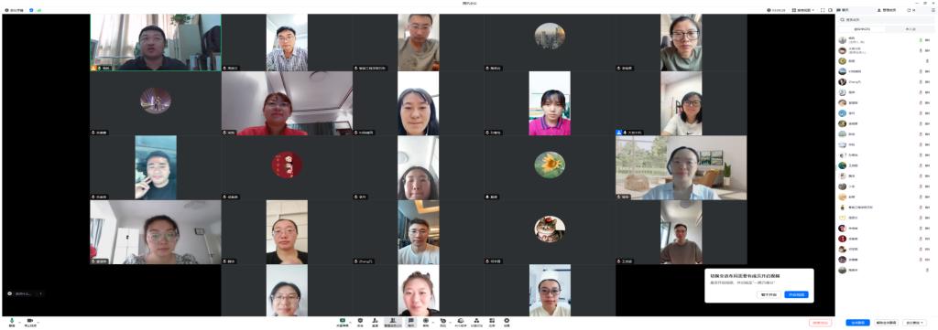
Task: Click the red end meeting button
Action: (x=820, y=323)
